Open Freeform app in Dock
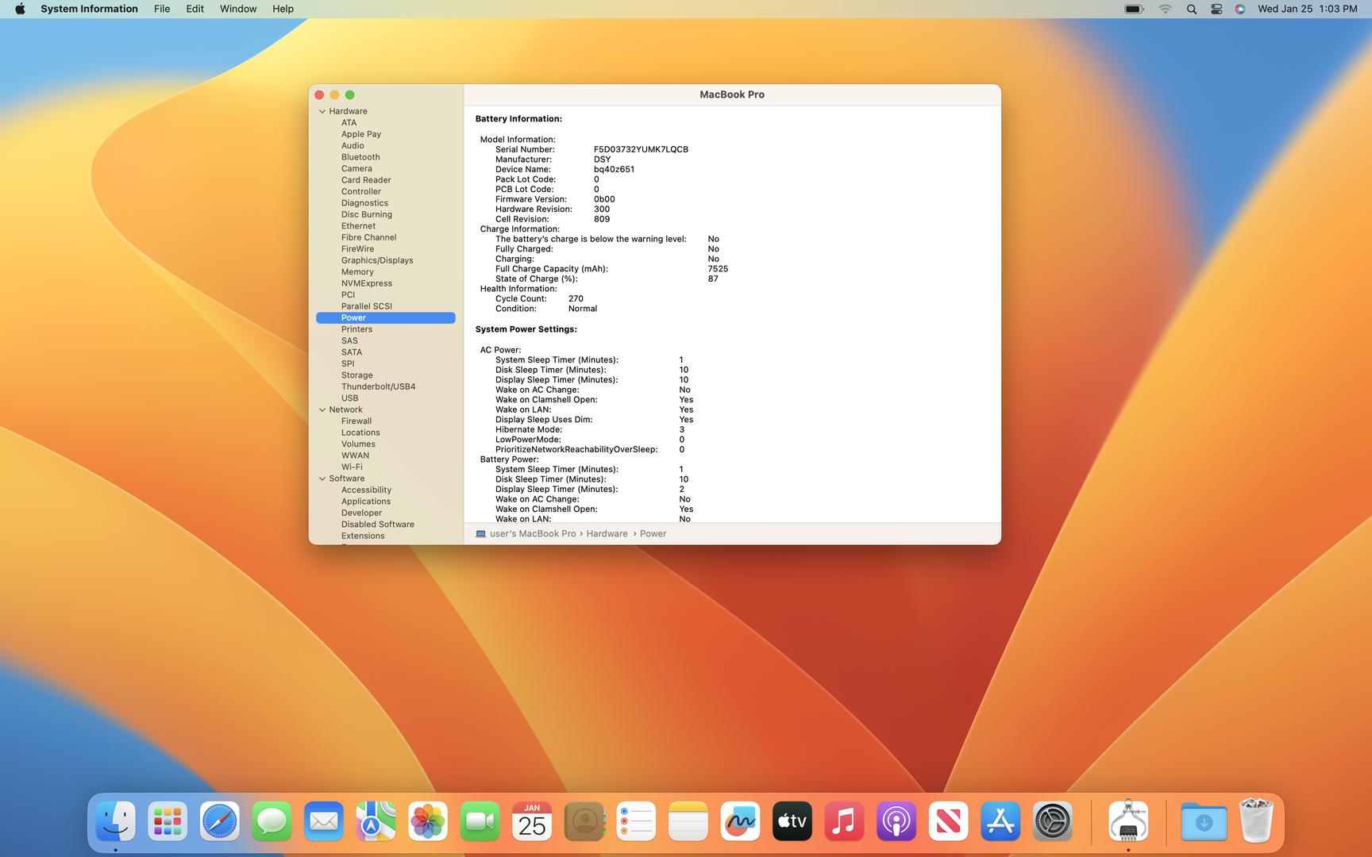 pyautogui.click(x=740, y=821)
